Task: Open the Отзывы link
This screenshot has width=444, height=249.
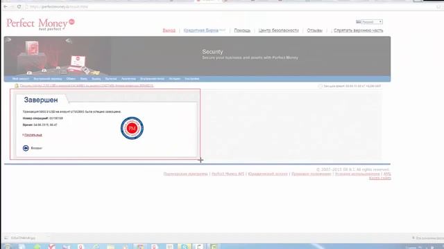Action: click(314, 30)
